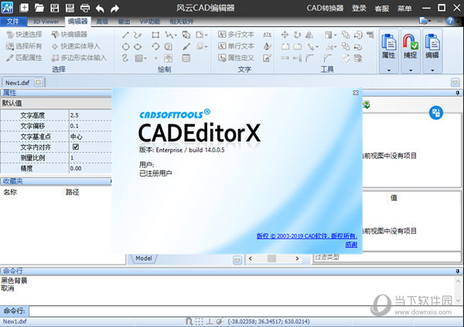Click the Save icon in title bar
The width and height of the screenshot is (464, 327).
[54, 8]
